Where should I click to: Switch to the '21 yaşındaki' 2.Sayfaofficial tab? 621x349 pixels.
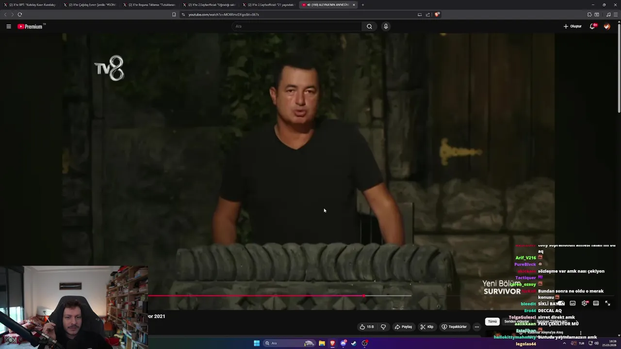pyautogui.click(x=269, y=5)
